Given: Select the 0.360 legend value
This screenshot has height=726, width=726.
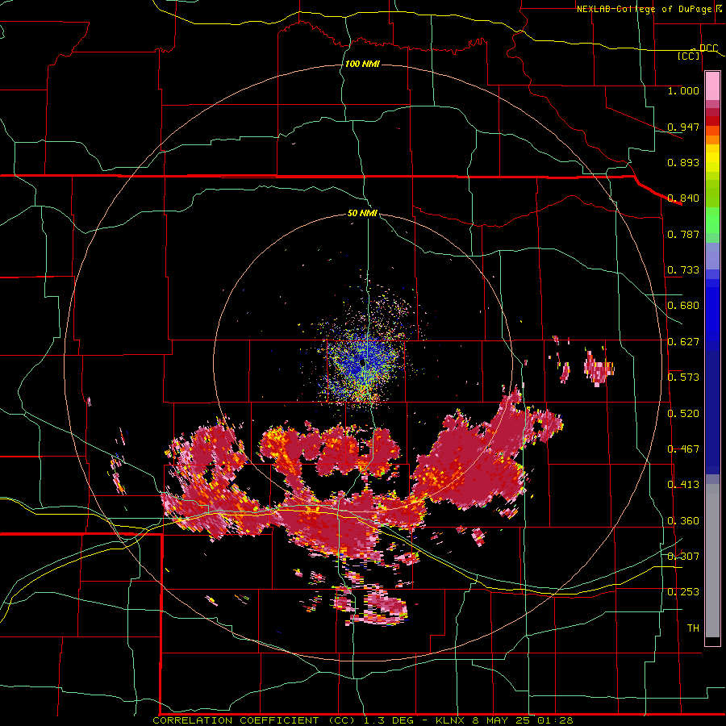Looking at the screenshot, I should (x=683, y=521).
